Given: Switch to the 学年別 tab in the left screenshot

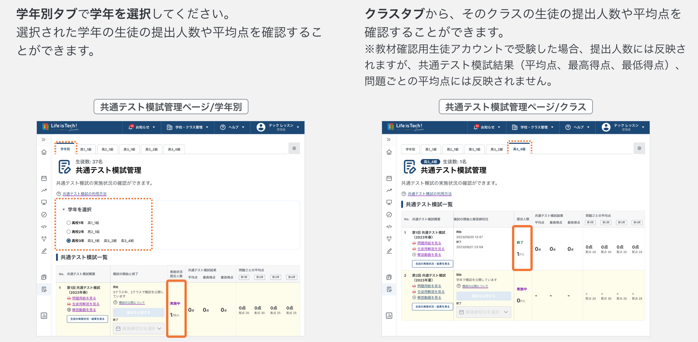Looking at the screenshot, I should tap(65, 149).
